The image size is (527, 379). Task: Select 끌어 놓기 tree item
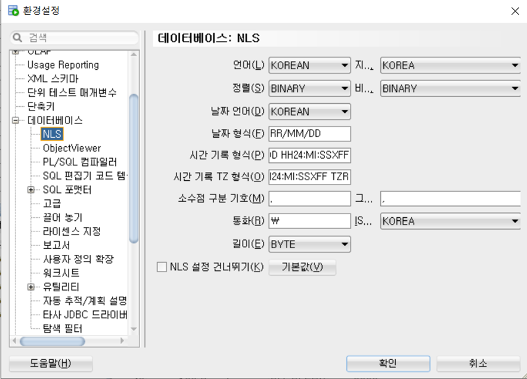tap(63, 217)
